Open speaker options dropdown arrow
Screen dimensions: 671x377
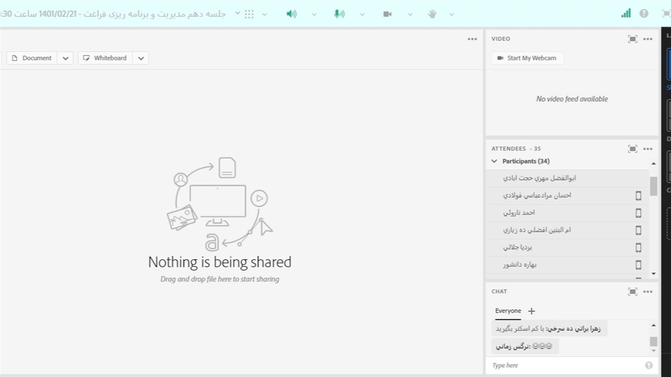click(314, 14)
